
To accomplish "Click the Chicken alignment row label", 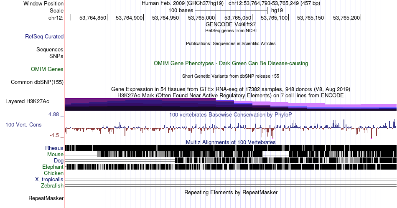I will point(53,173).
